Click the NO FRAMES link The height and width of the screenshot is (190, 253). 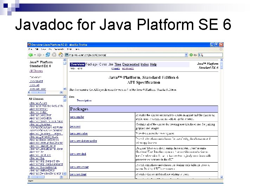pos(128,69)
